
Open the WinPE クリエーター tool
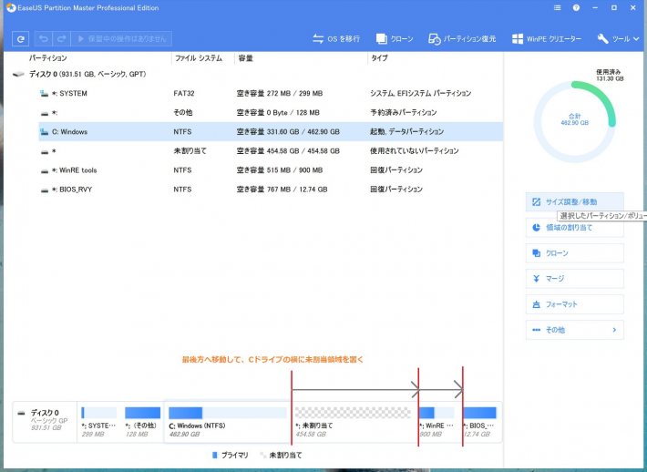(x=548, y=39)
